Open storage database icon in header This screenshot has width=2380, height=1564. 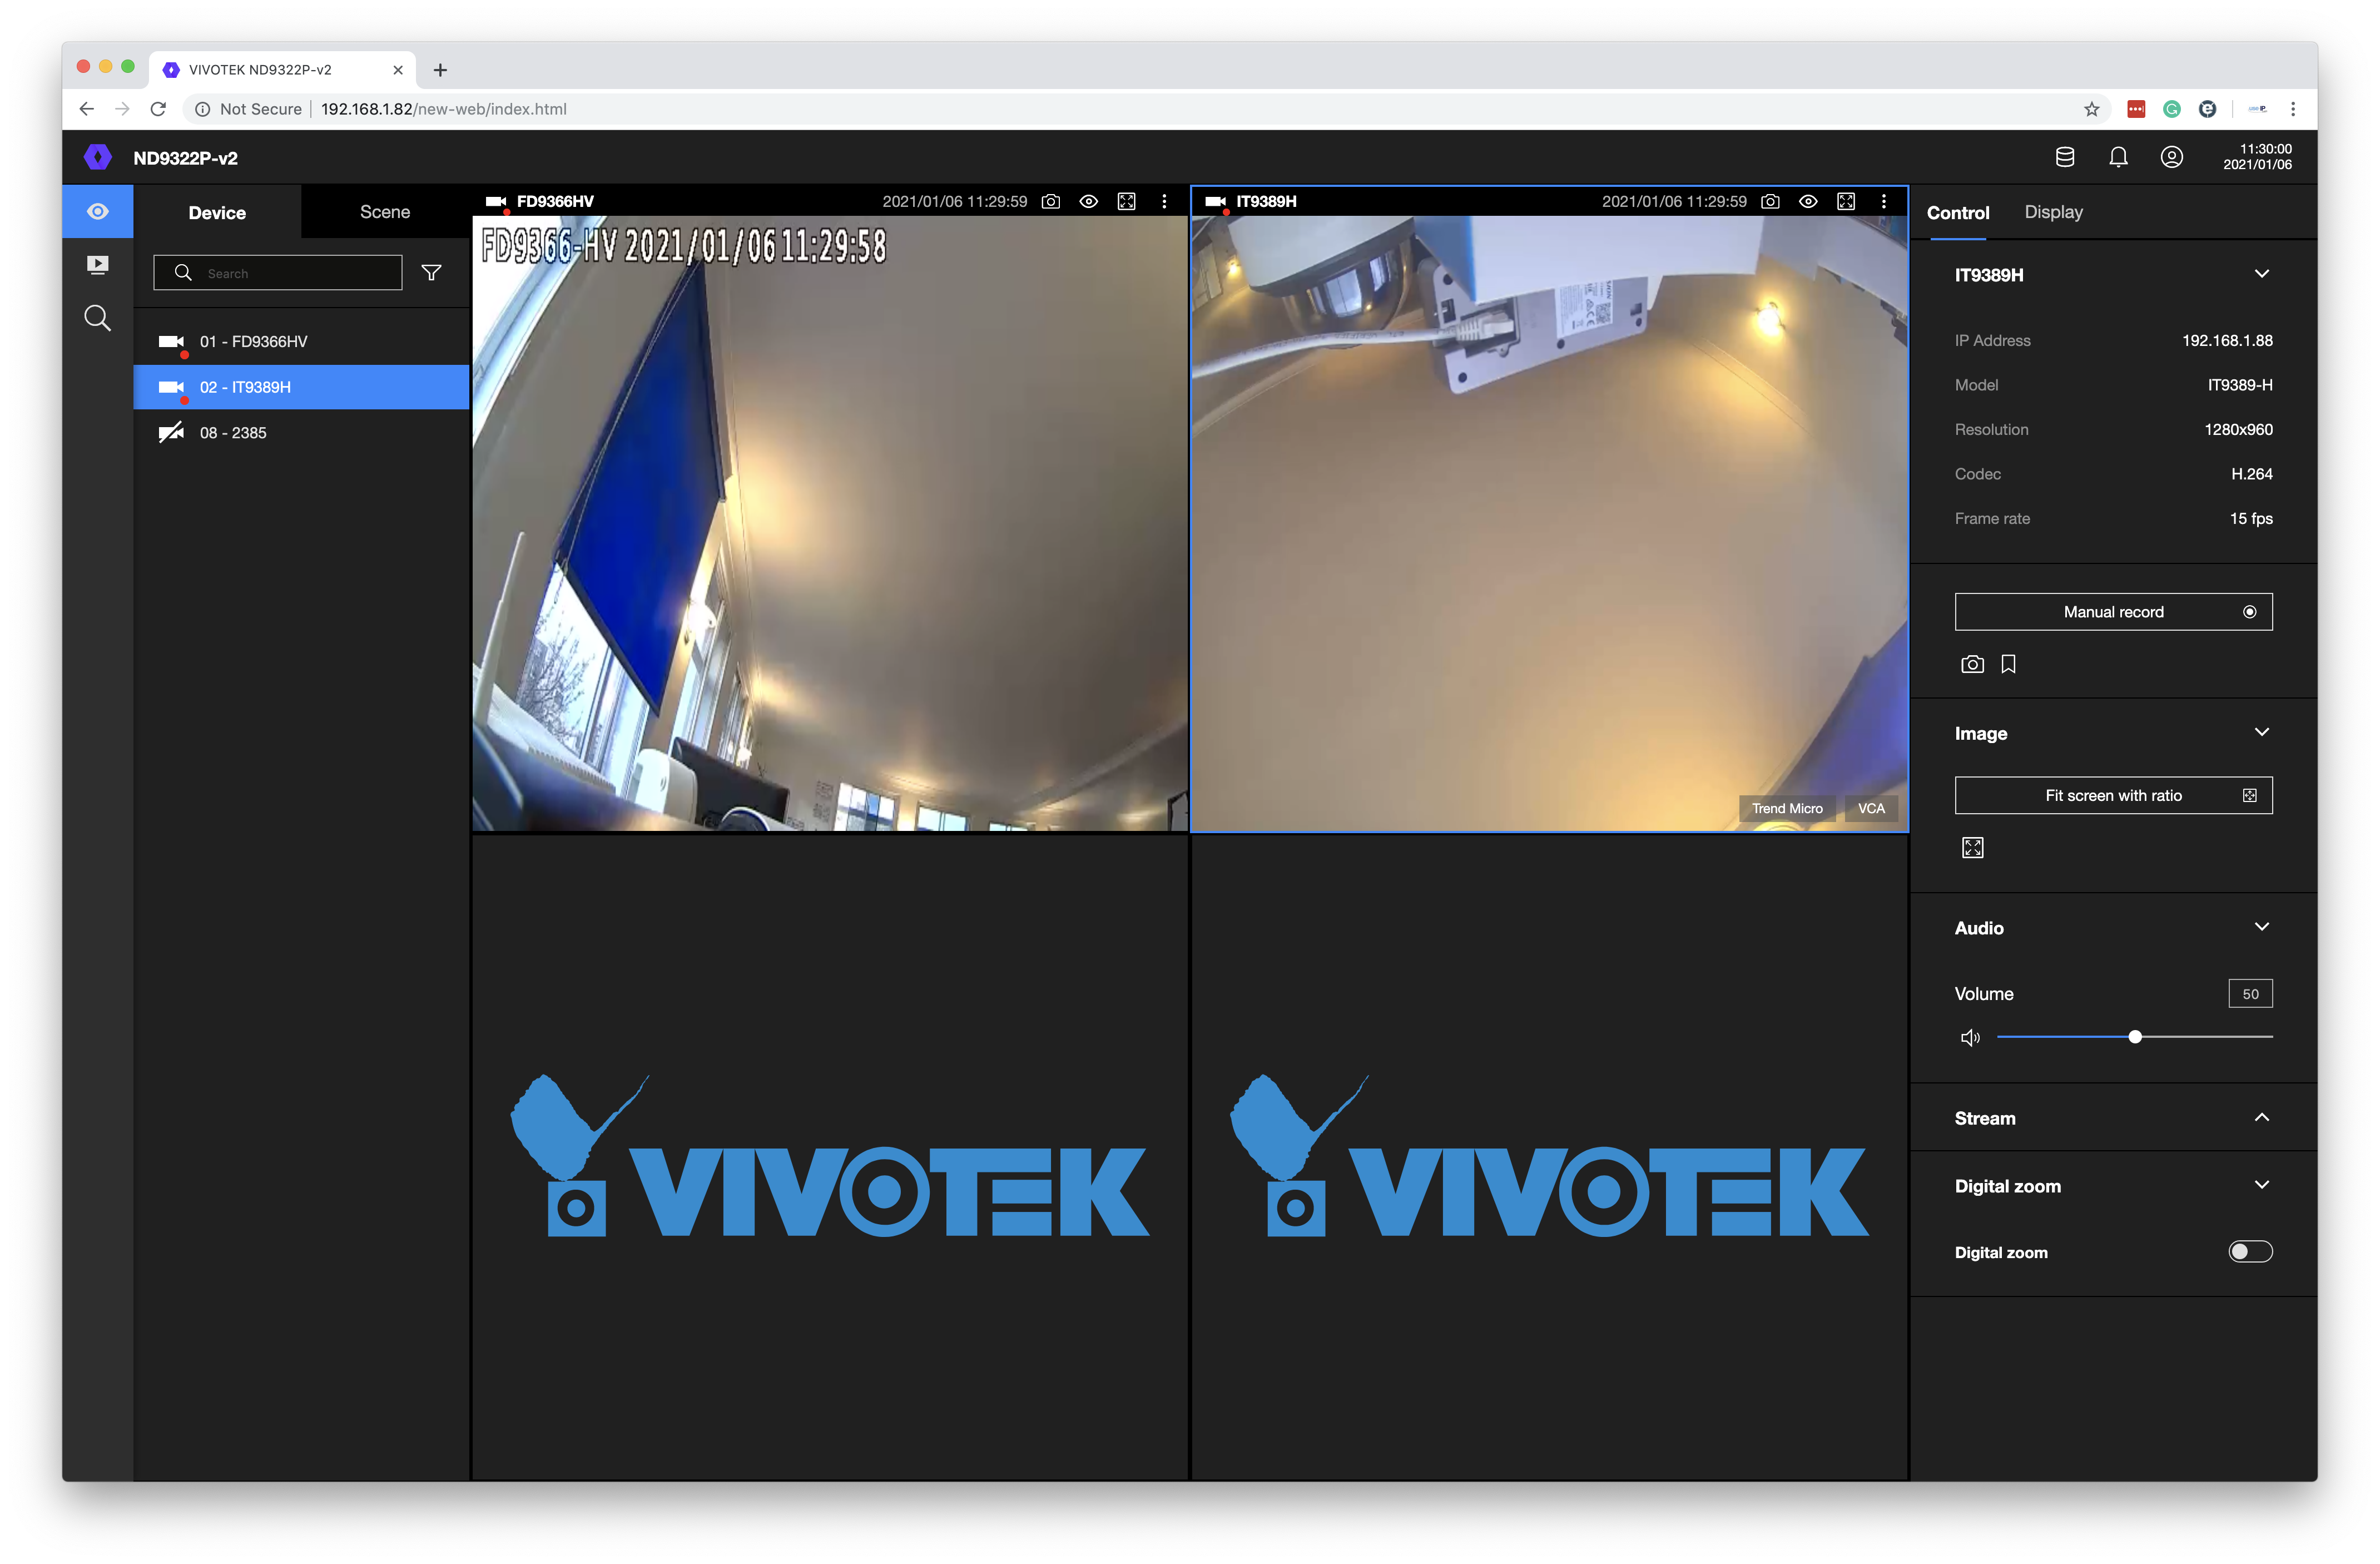(x=2064, y=157)
